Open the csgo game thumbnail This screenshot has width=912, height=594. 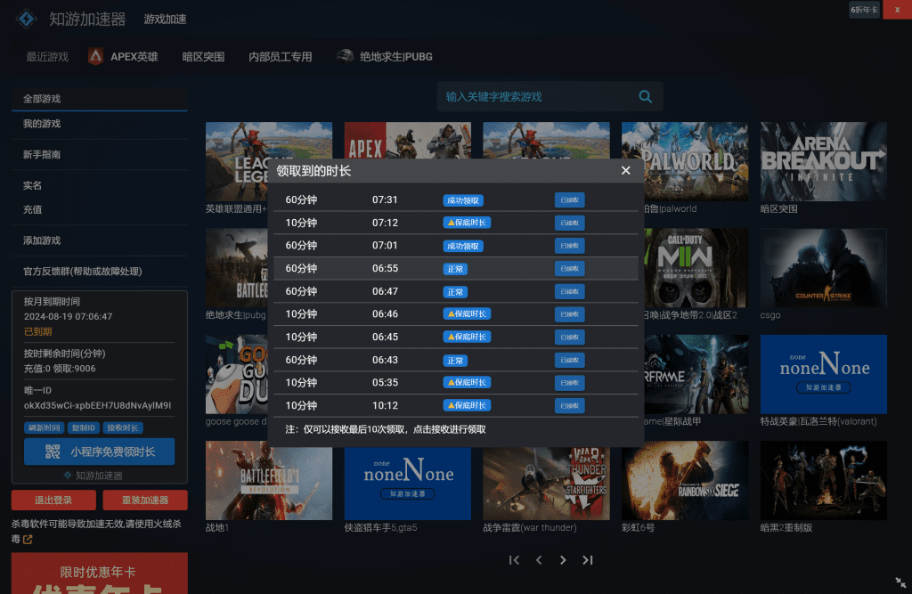point(824,268)
